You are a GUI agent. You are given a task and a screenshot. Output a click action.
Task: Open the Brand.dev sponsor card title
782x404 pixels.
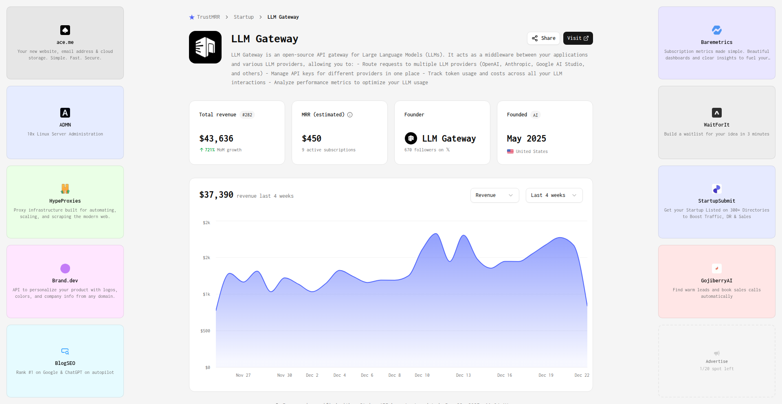click(65, 281)
